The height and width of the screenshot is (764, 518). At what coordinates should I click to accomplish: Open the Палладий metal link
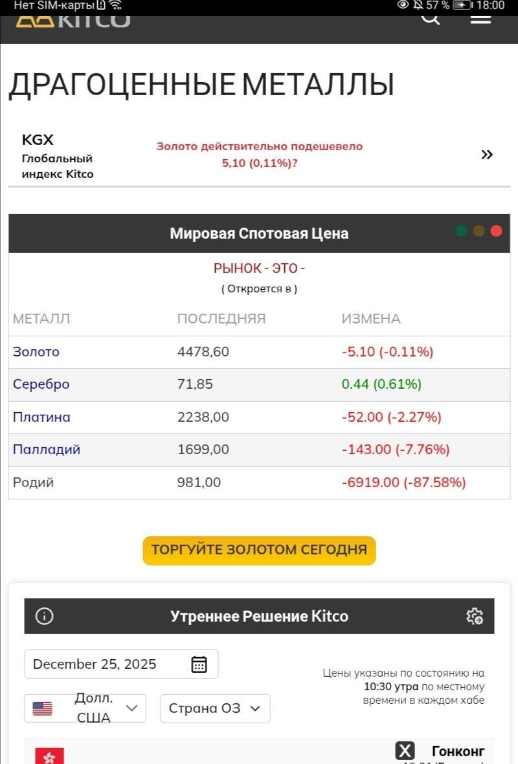pos(47,450)
